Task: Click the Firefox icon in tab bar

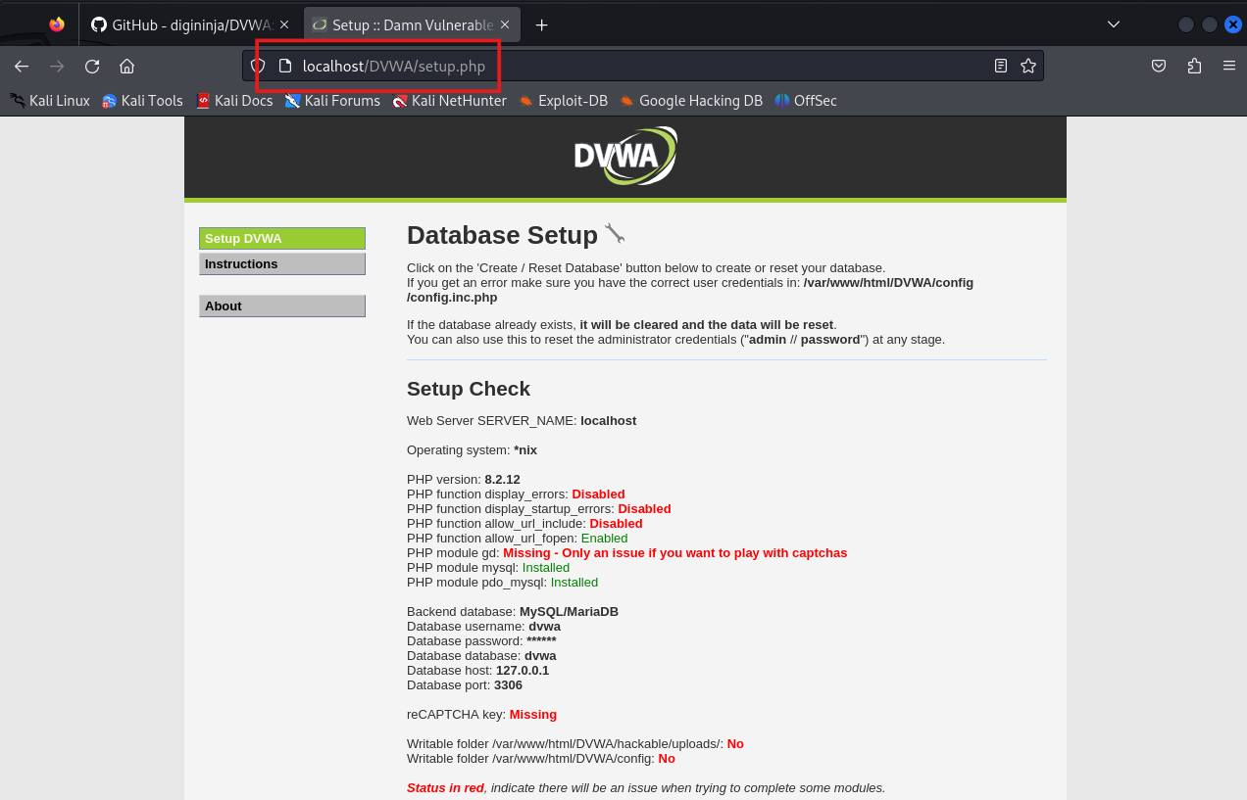Action: click(x=57, y=24)
